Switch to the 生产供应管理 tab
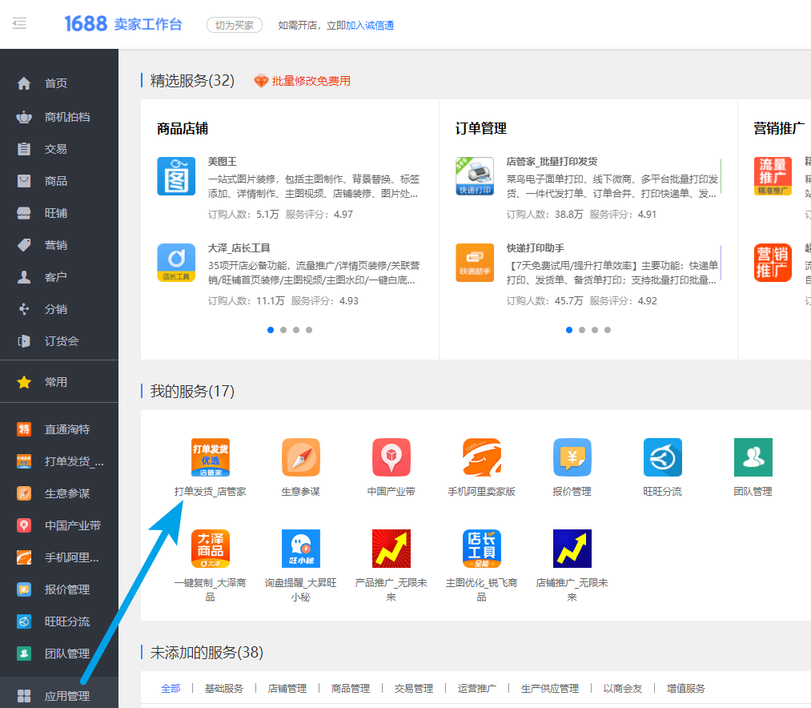 [550, 688]
